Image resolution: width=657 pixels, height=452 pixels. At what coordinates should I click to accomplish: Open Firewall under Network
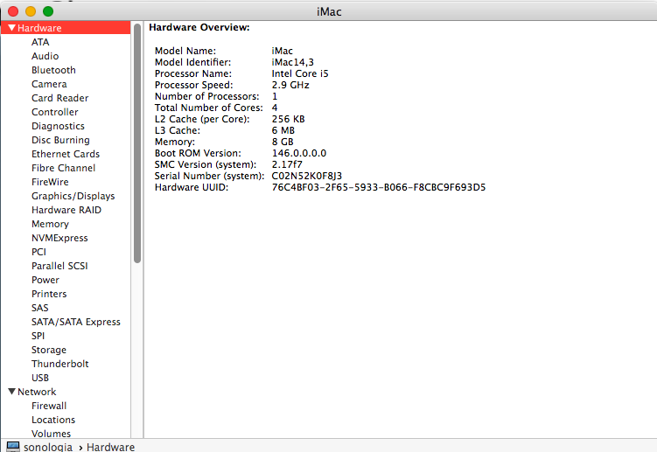(49, 406)
